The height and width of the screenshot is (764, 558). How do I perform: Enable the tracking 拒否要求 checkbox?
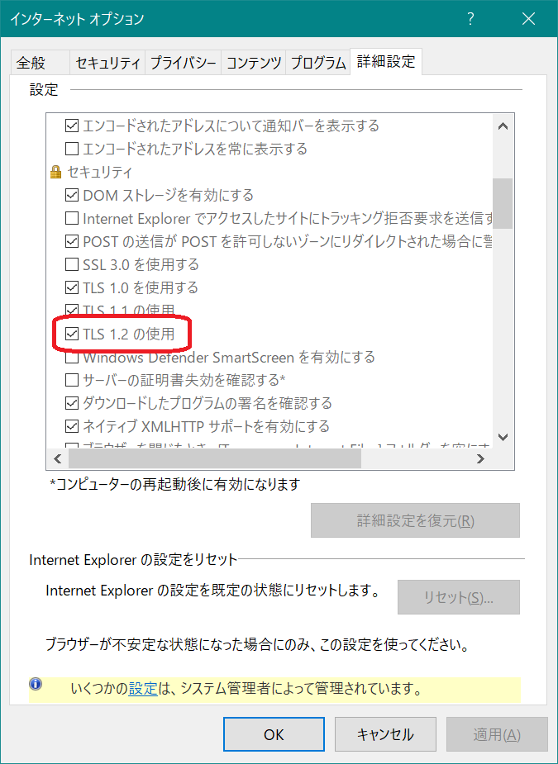pos(72,219)
